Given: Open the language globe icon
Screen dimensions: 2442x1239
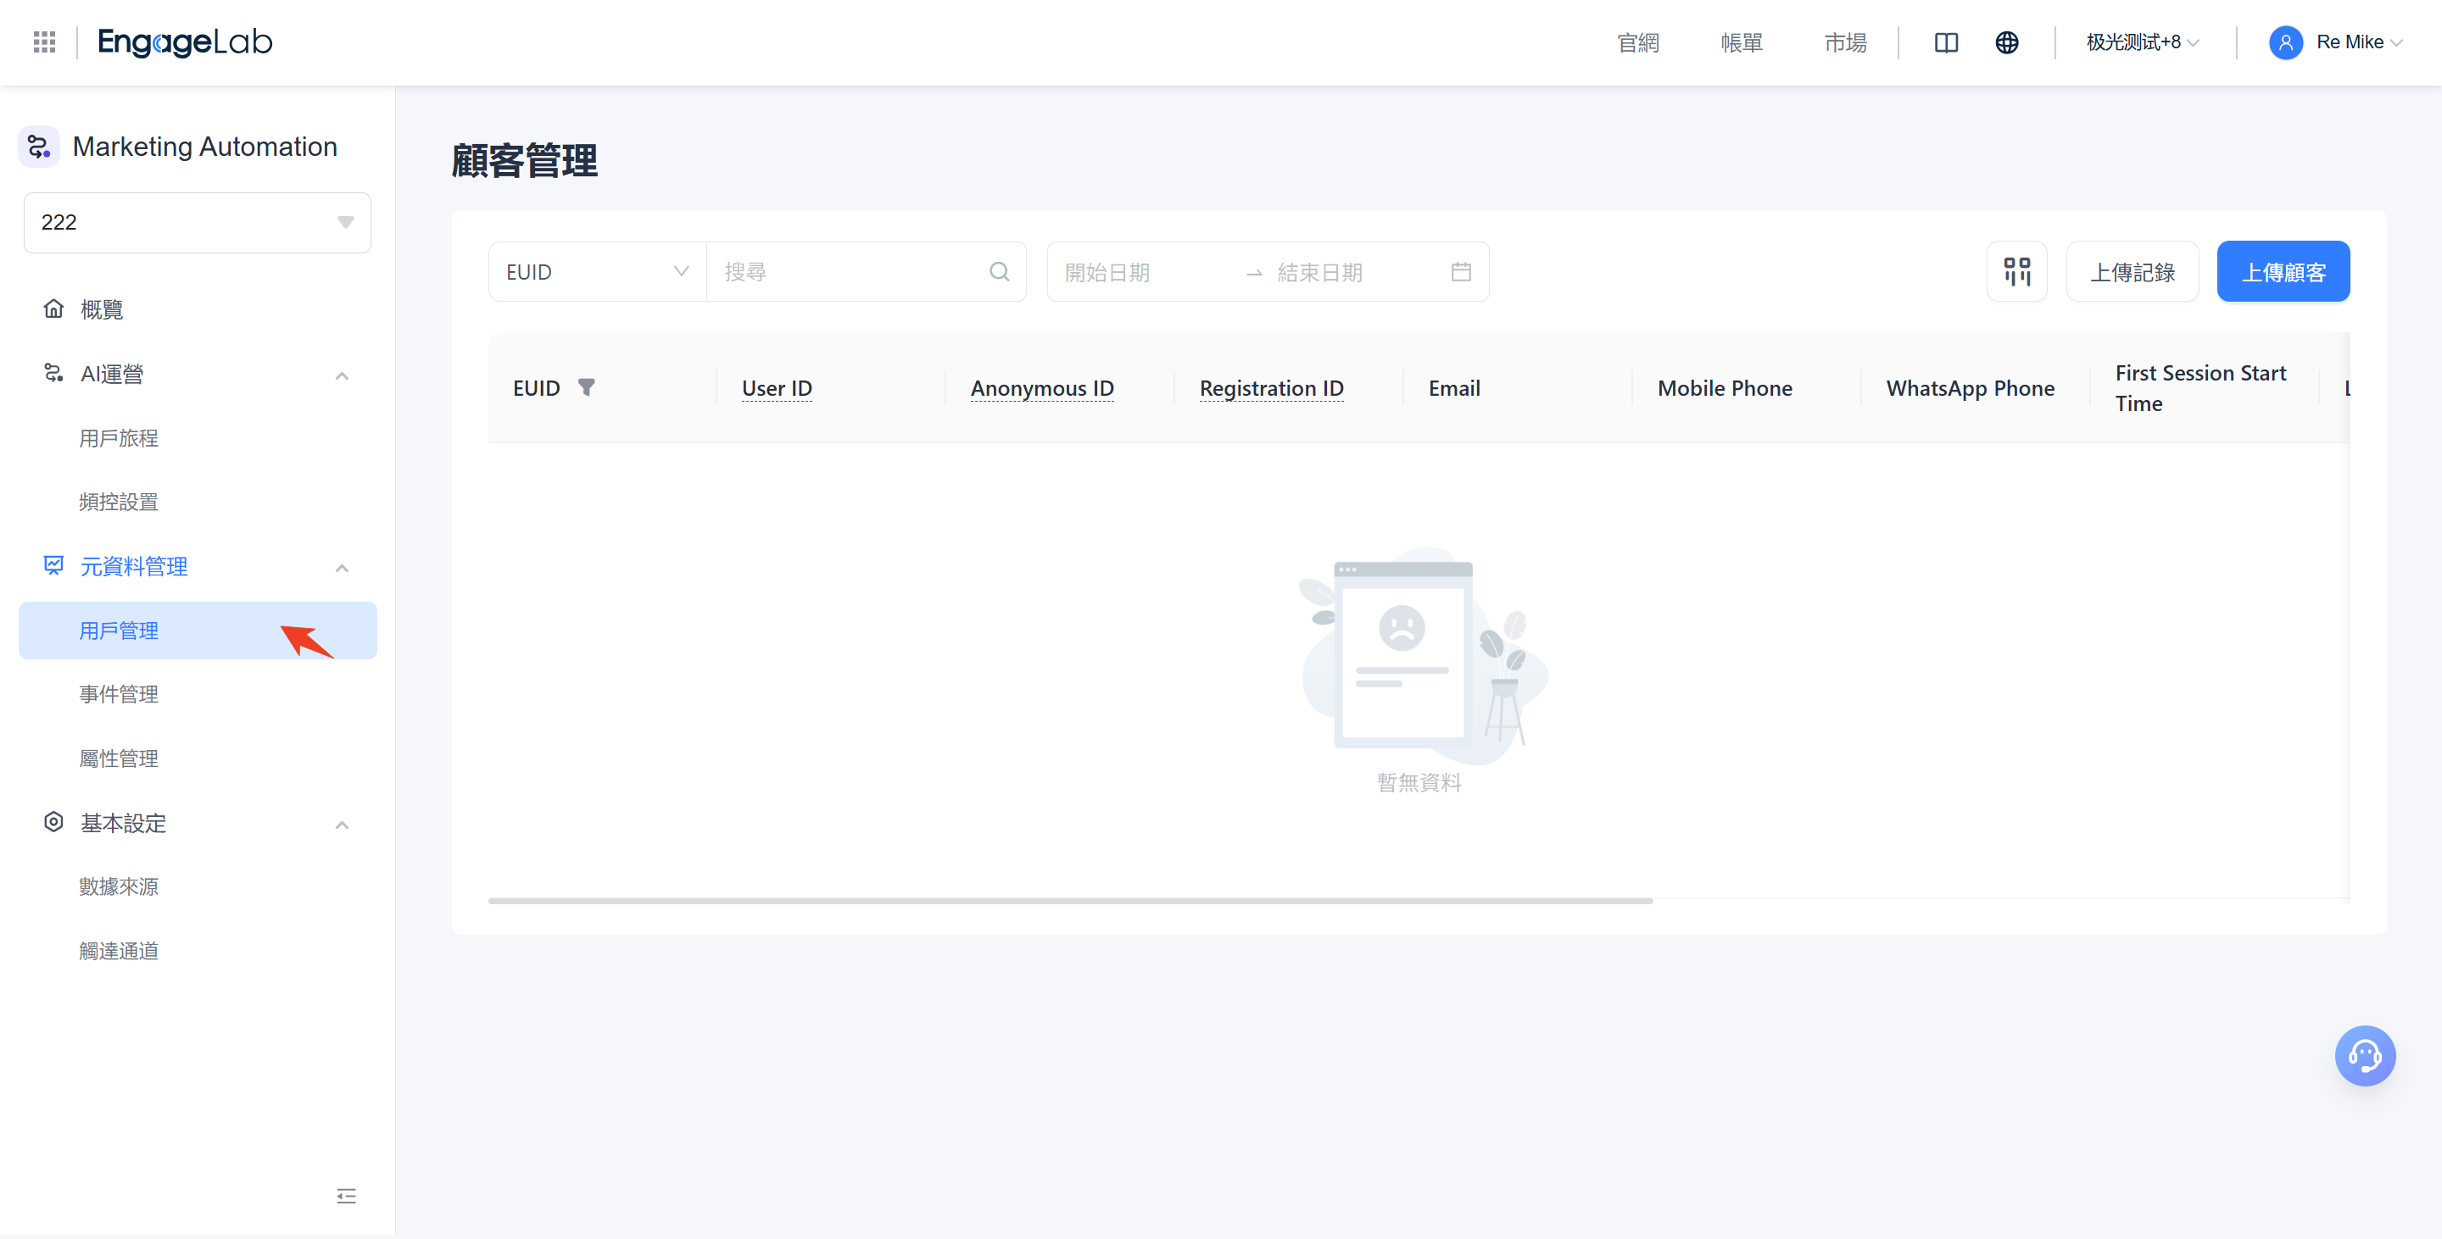Looking at the screenshot, I should point(2006,42).
